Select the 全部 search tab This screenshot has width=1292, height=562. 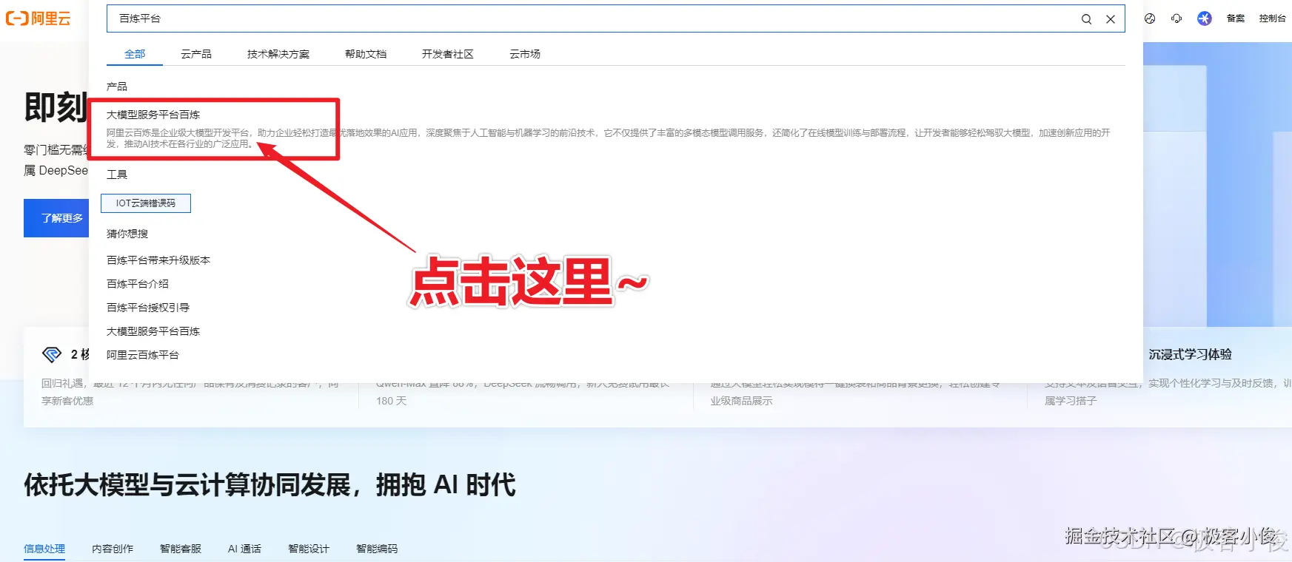135,54
